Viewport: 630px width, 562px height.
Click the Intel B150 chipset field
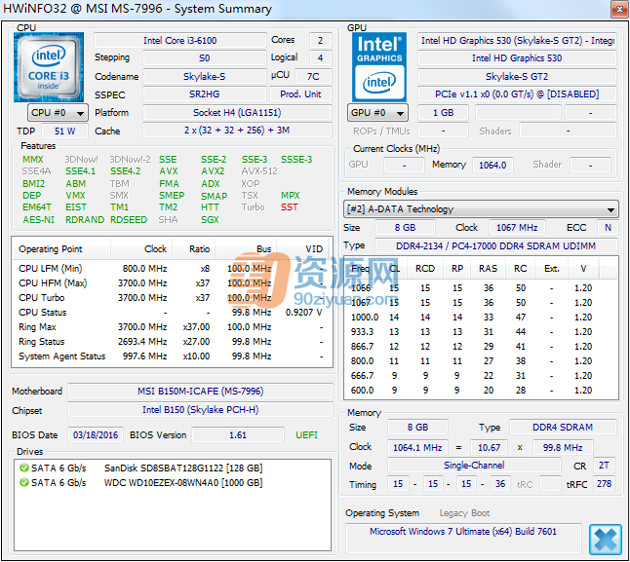[200, 409]
